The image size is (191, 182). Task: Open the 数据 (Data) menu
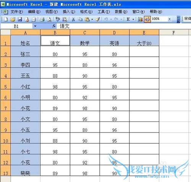(x=121, y=12)
